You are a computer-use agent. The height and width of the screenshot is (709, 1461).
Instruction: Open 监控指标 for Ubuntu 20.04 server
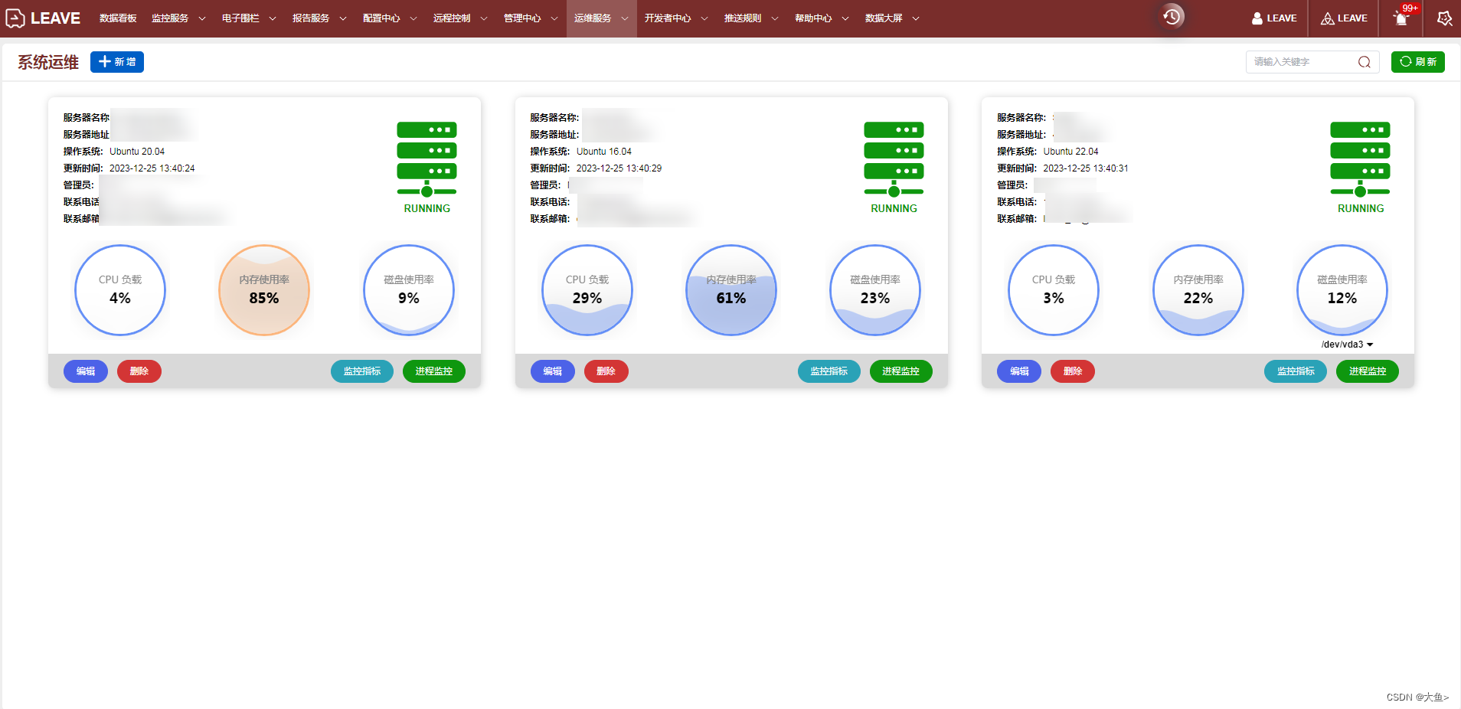coord(362,371)
